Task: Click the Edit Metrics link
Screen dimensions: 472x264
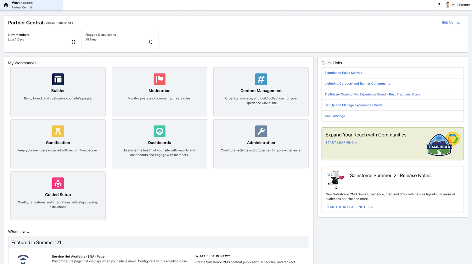Action: tap(451, 23)
